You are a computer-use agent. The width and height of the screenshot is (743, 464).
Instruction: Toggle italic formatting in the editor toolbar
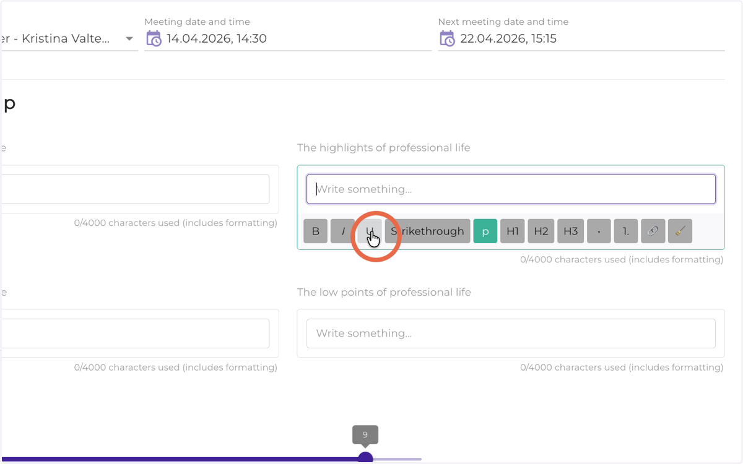coord(342,231)
